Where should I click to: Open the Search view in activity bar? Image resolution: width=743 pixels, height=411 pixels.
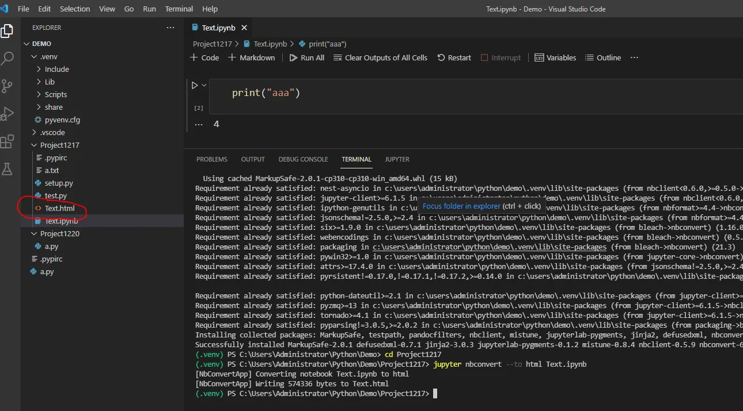[7, 58]
